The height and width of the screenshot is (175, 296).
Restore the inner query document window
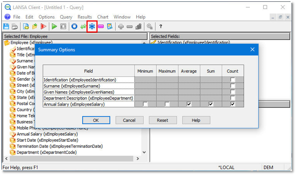click(x=280, y=17)
